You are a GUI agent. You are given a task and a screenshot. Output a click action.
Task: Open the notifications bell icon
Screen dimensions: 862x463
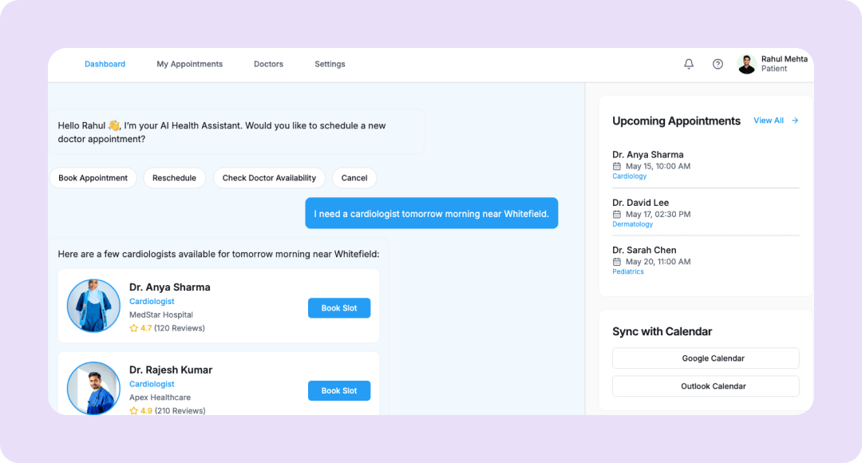[689, 64]
